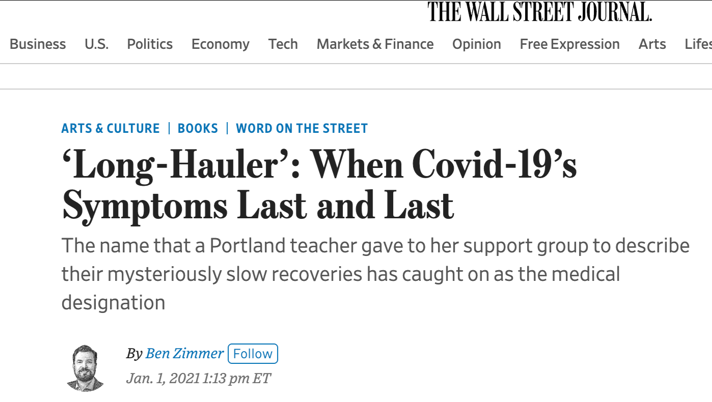Image resolution: width=712 pixels, height=402 pixels.
Task: Click the 'Long-Hauler' article headline
Action: [x=319, y=186]
